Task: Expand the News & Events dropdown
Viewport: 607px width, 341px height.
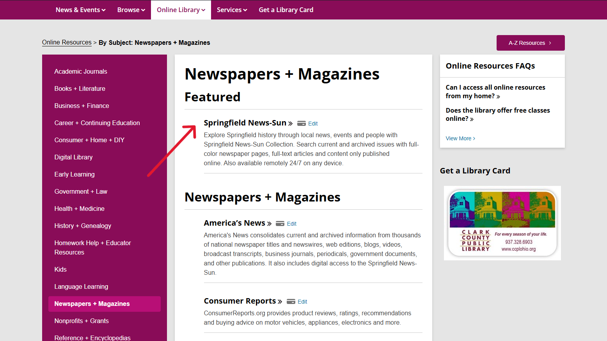Action: [x=80, y=10]
